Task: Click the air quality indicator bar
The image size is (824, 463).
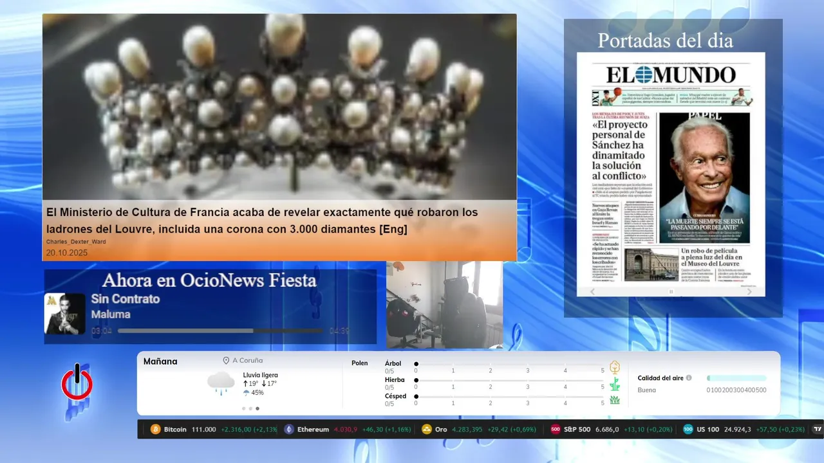Action: [x=736, y=378]
